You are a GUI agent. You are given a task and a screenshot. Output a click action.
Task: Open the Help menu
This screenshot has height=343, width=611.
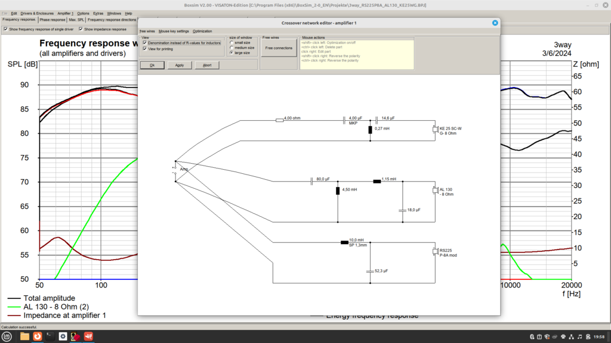point(129,14)
